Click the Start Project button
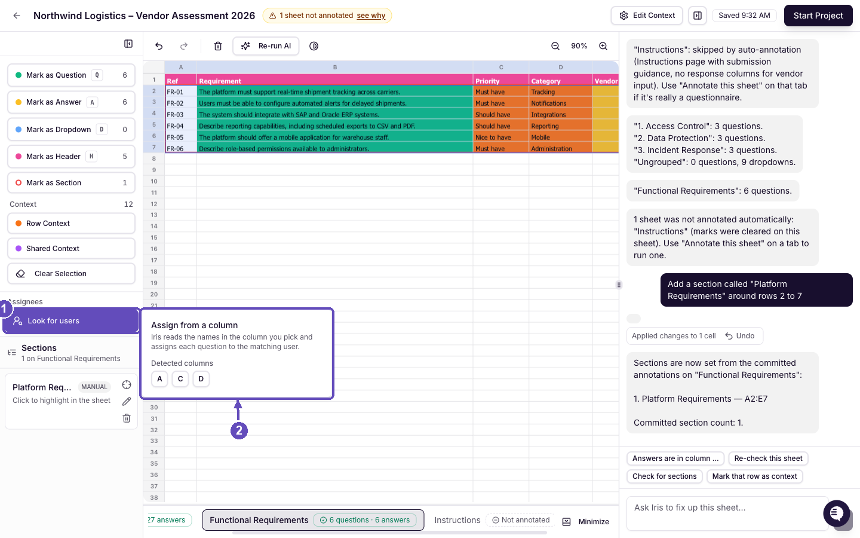860x538 pixels. point(818,16)
